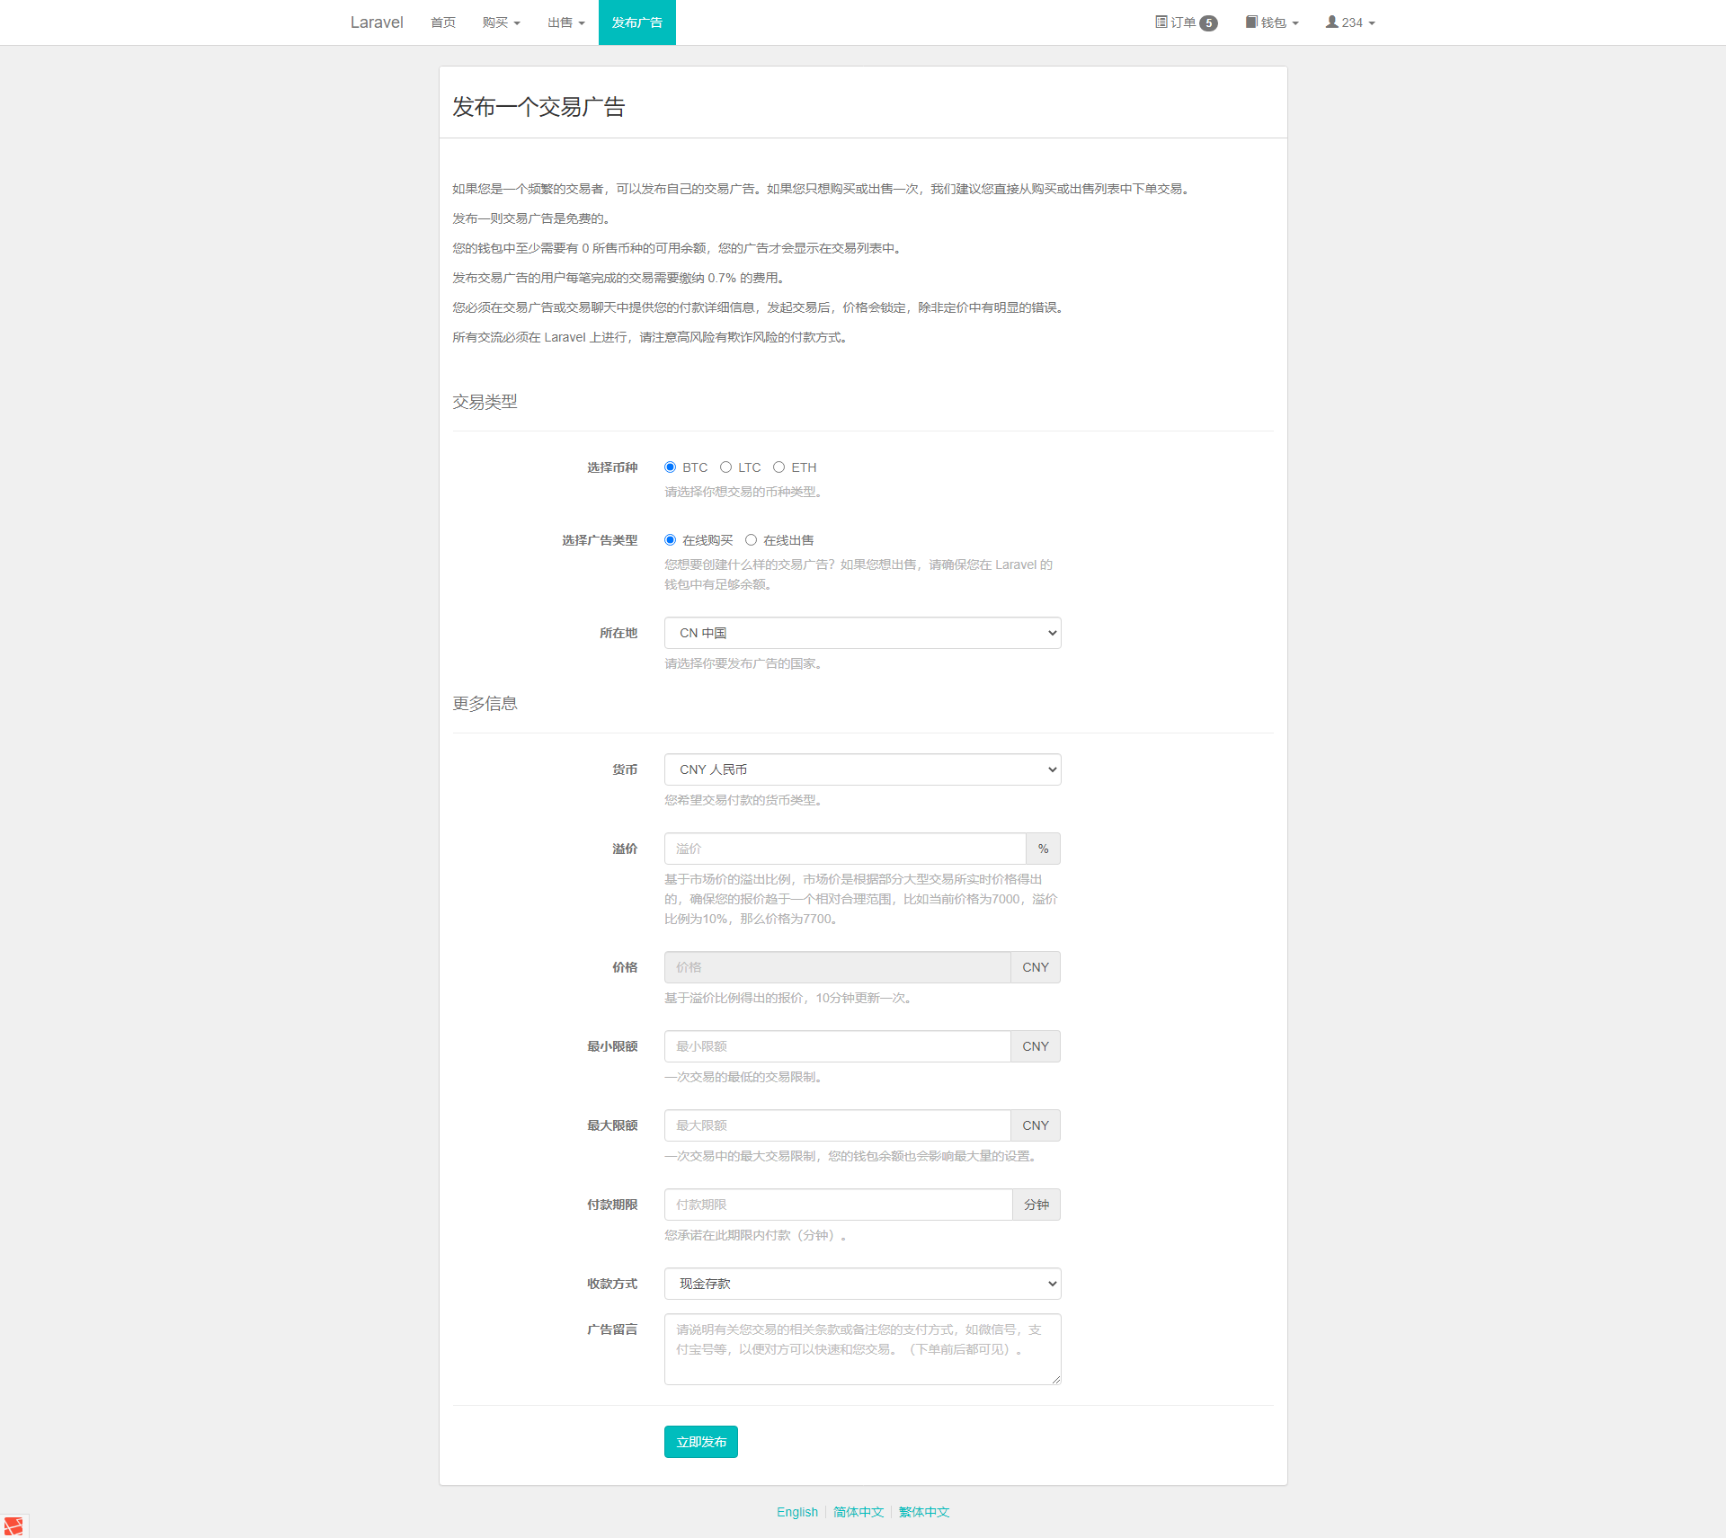Click the Laravel brand logo
Screen dimensions: 1726x1538
point(377,22)
